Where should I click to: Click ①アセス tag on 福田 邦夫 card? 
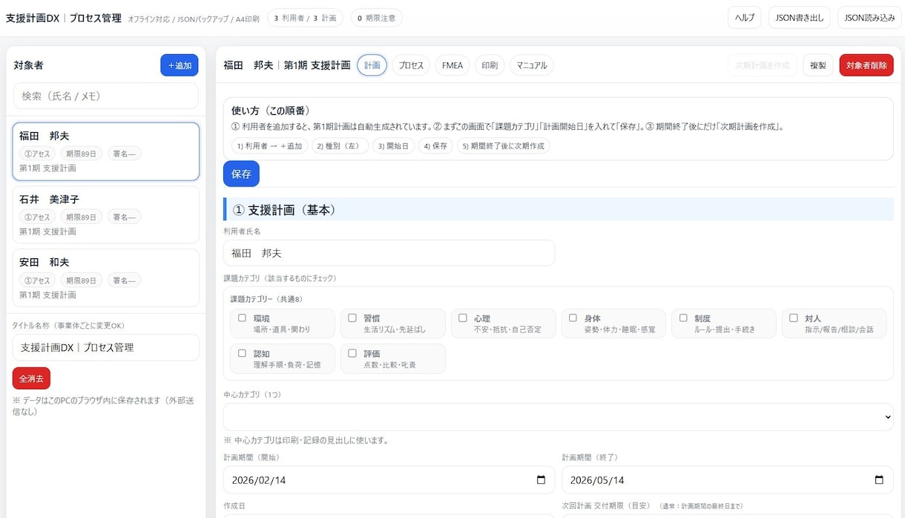point(38,154)
